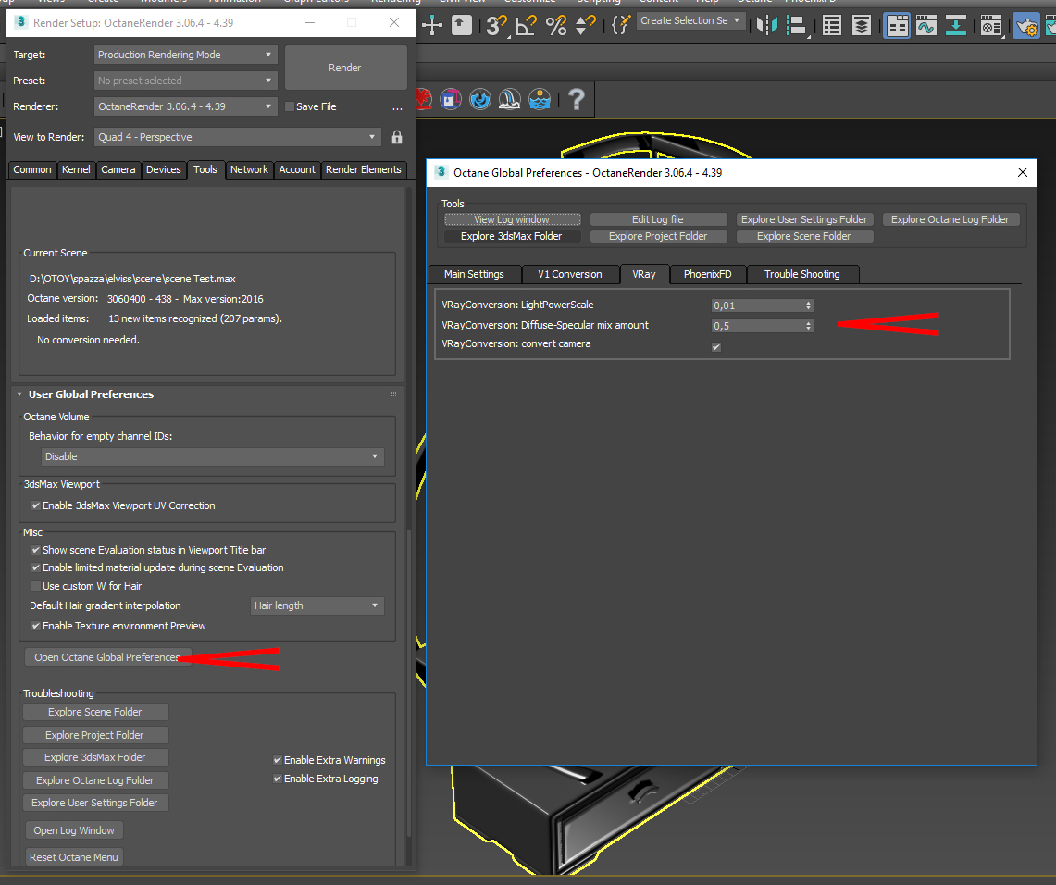
Task: Toggle the Spinner Snap icon
Action: 585,26
